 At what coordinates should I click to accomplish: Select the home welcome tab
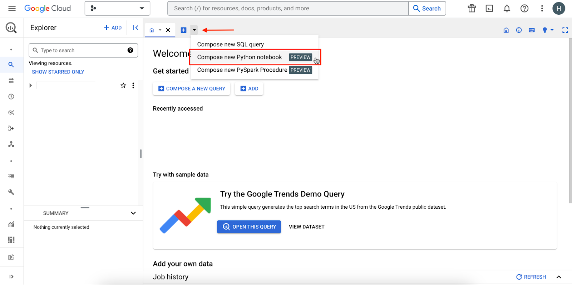tap(152, 30)
